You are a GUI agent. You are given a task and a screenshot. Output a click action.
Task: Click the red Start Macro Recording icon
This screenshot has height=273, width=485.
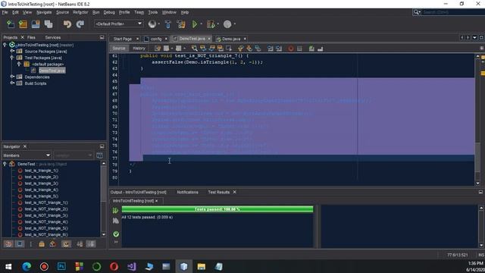coord(291,49)
